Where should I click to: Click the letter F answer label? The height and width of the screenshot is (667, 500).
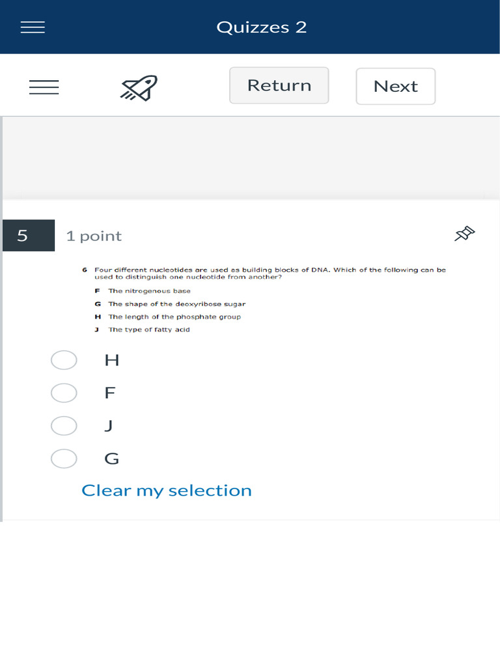click(110, 393)
